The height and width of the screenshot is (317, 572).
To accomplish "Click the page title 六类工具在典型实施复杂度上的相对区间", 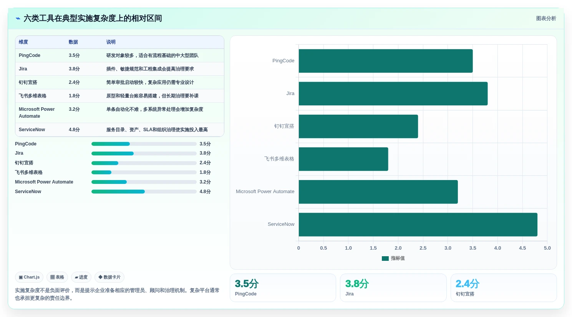I will click(x=93, y=18).
